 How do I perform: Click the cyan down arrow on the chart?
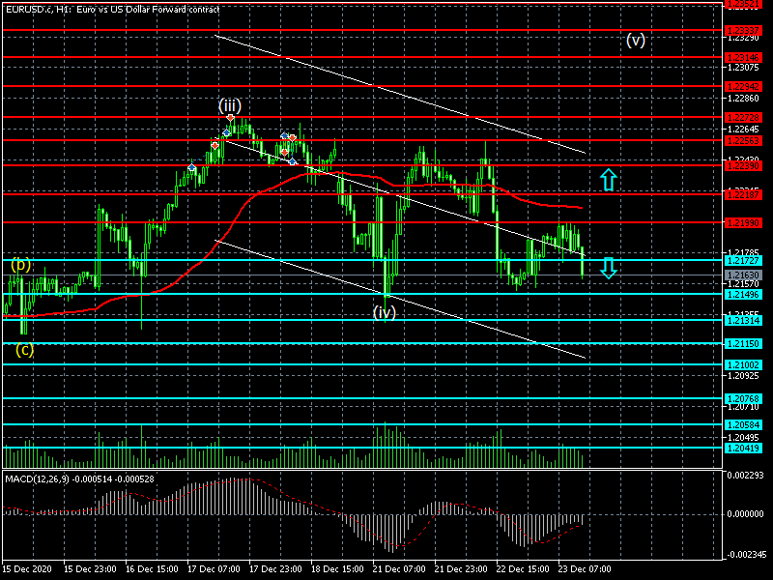pos(609,268)
